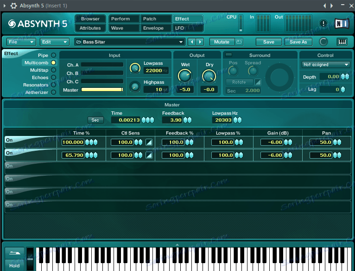Click the Surround Pos knob

(x=233, y=71)
